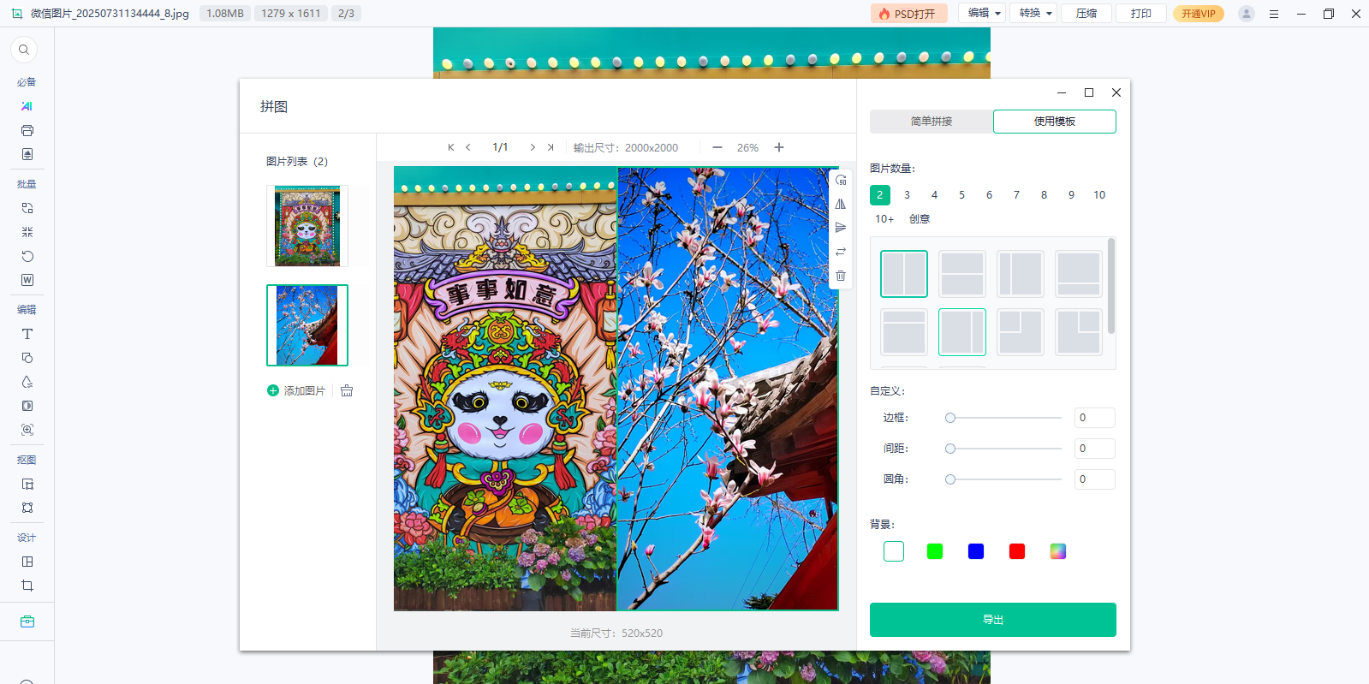The image size is (1369, 684).
Task: Select image count 2
Action: 880,195
